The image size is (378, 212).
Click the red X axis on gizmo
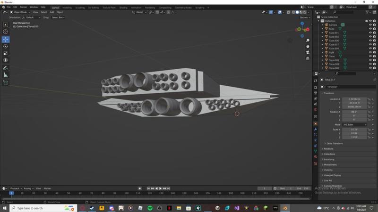(x=308, y=29)
